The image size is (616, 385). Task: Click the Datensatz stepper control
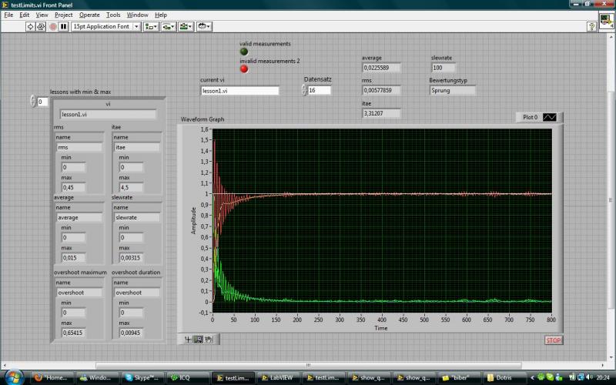[305, 90]
